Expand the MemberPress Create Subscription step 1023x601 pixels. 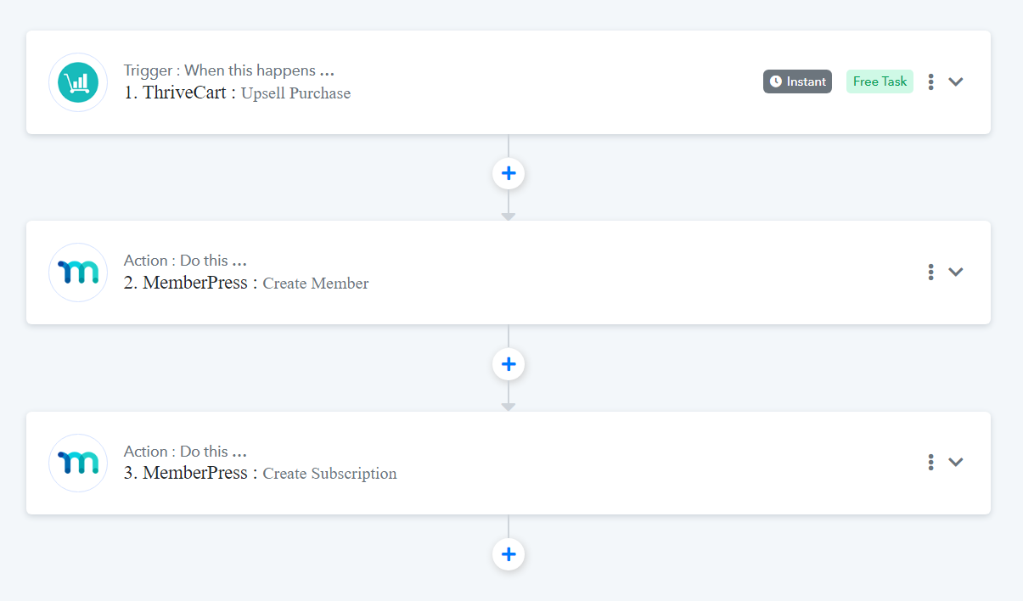pos(956,462)
